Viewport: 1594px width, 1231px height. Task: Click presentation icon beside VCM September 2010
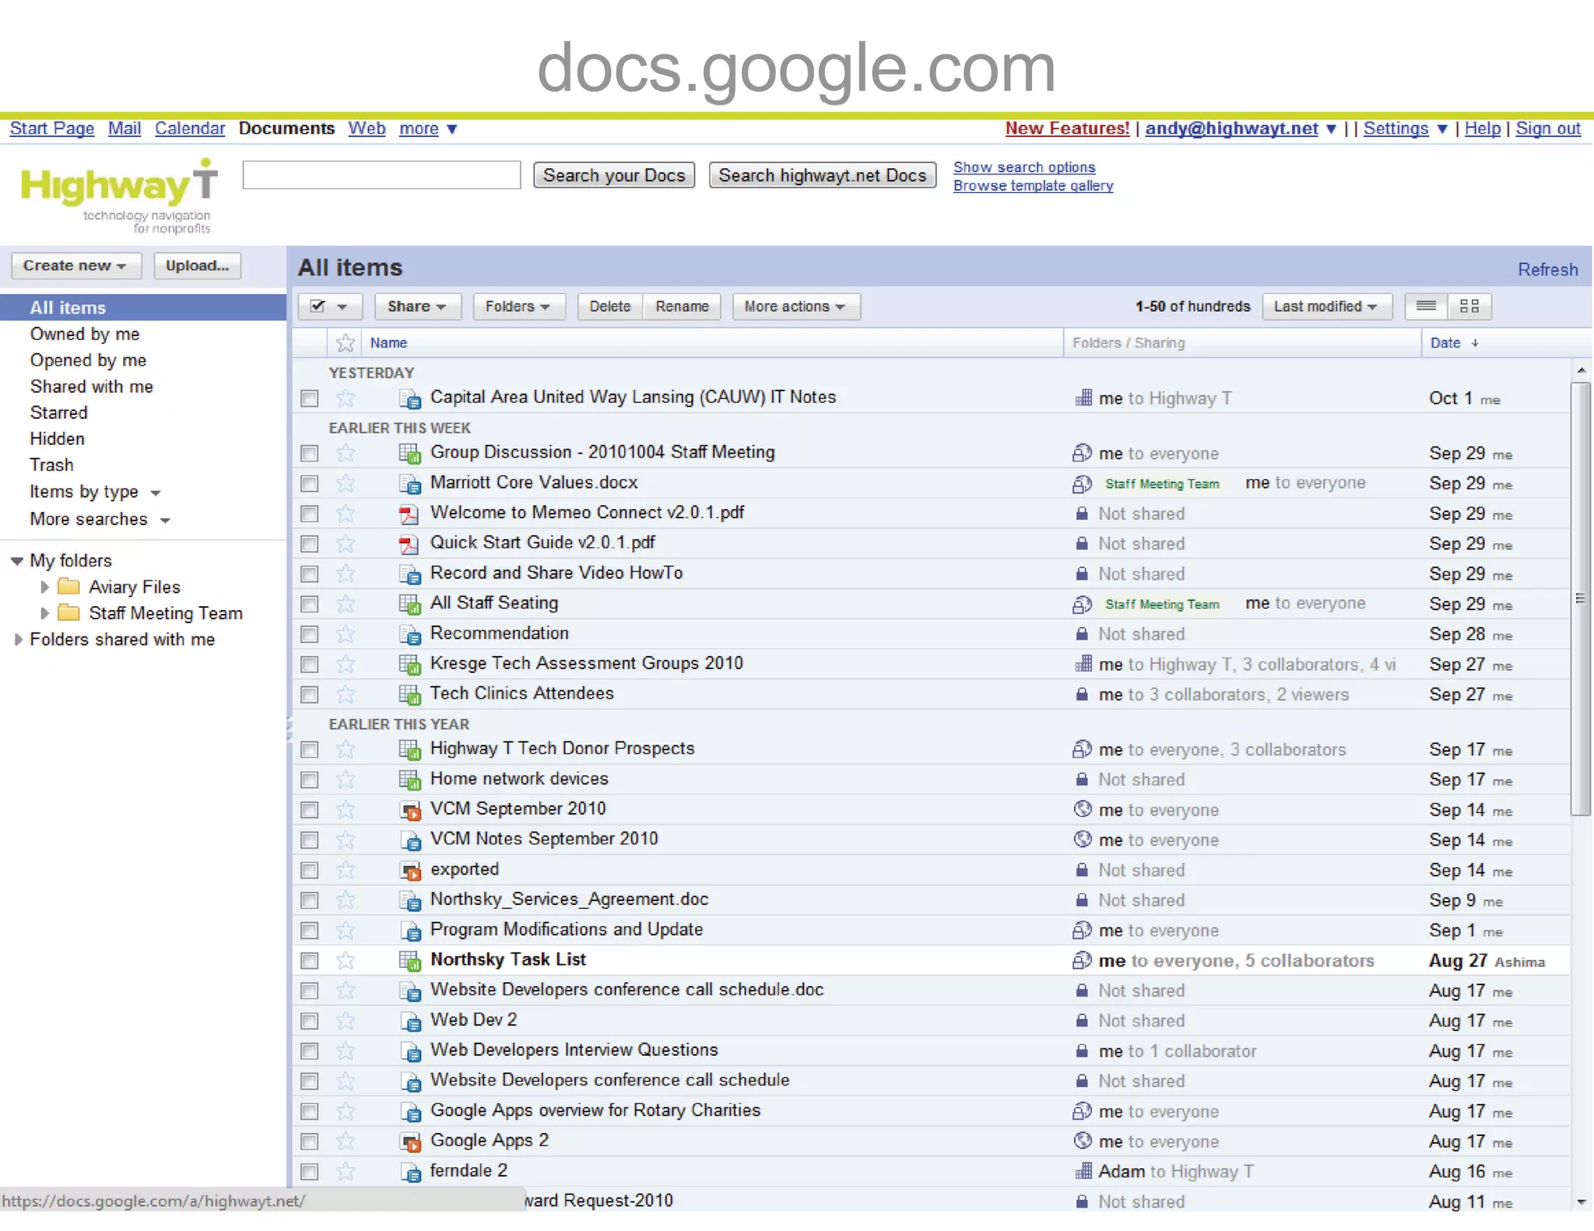click(409, 810)
